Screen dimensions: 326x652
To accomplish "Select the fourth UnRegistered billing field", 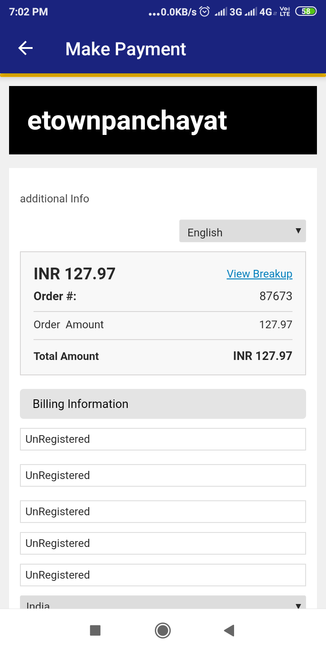I will pyautogui.click(x=163, y=543).
